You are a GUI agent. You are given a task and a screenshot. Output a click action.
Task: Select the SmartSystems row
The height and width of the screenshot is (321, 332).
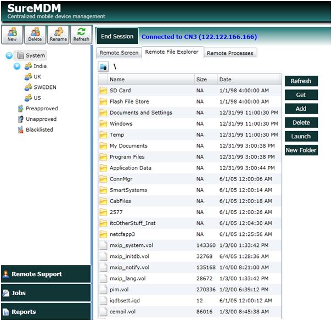click(x=190, y=190)
